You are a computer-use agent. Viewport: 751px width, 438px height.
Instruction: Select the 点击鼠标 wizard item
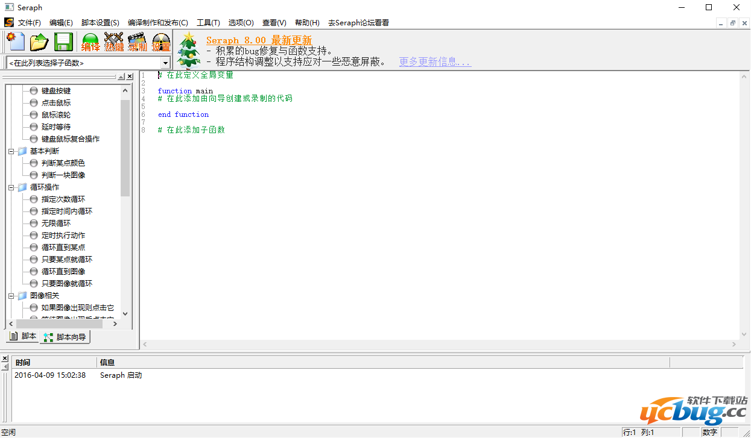(x=56, y=102)
